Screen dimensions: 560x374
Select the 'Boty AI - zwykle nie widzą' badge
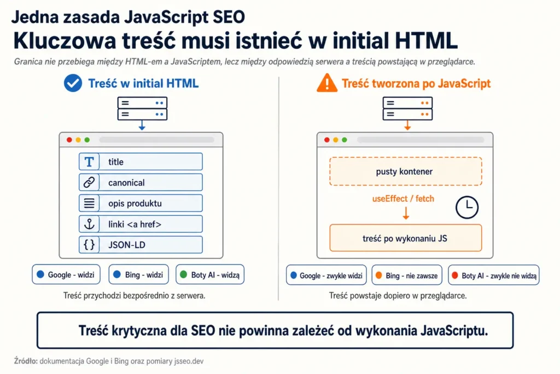494,275
